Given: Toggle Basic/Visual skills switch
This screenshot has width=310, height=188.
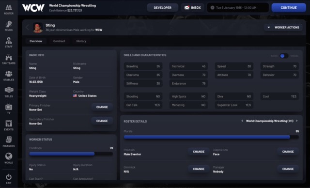Looking at the screenshot, I should 284,56.
